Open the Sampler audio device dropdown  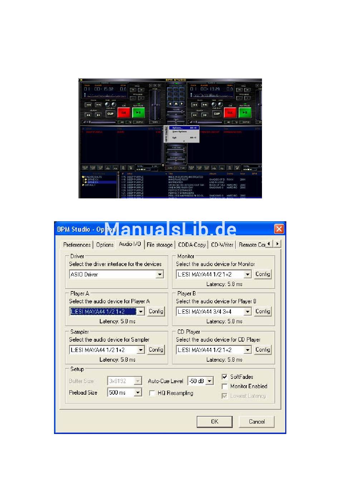tap(141, 350)
